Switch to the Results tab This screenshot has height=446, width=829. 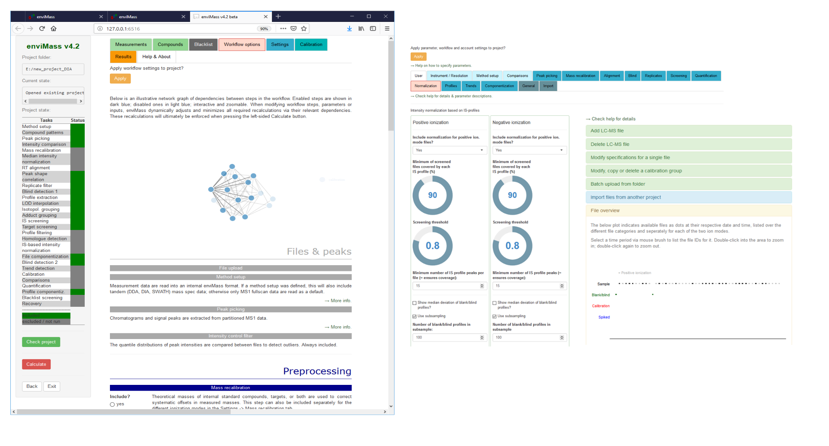123,57
